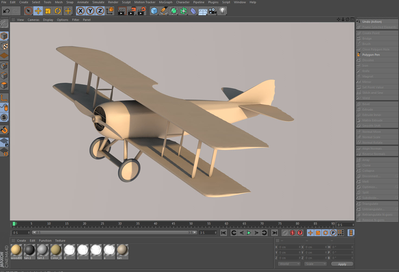Add a Cube primitive object
The height and width of the screenshot is (272, 399).
tap(154, 11)
